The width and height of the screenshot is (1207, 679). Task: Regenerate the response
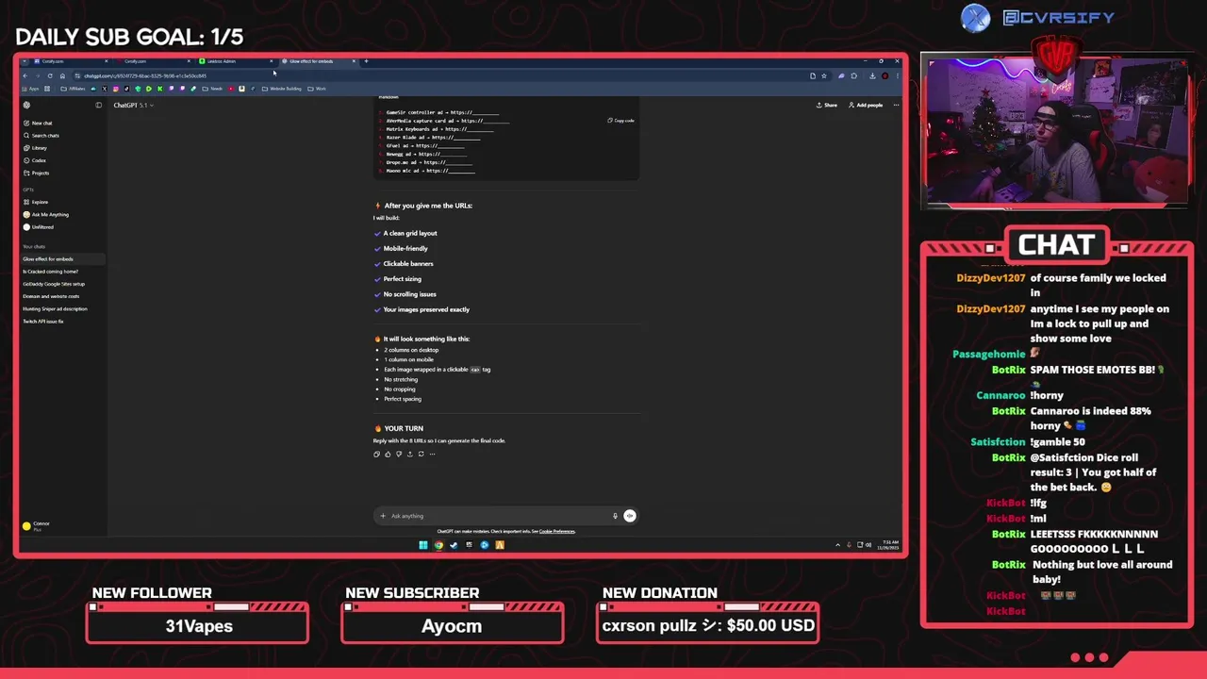(x=421, y=454)
